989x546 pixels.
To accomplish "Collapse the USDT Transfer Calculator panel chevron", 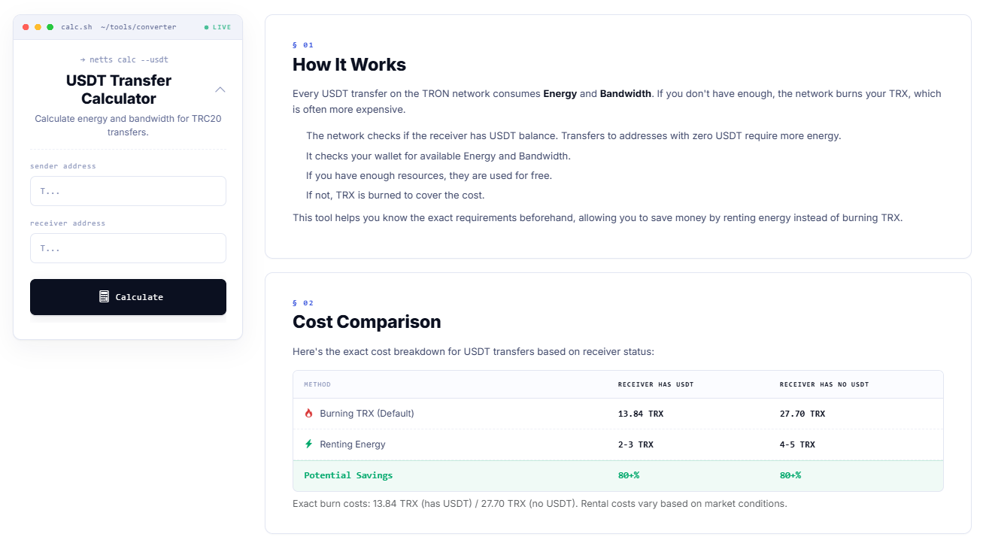I will [220, 89].
